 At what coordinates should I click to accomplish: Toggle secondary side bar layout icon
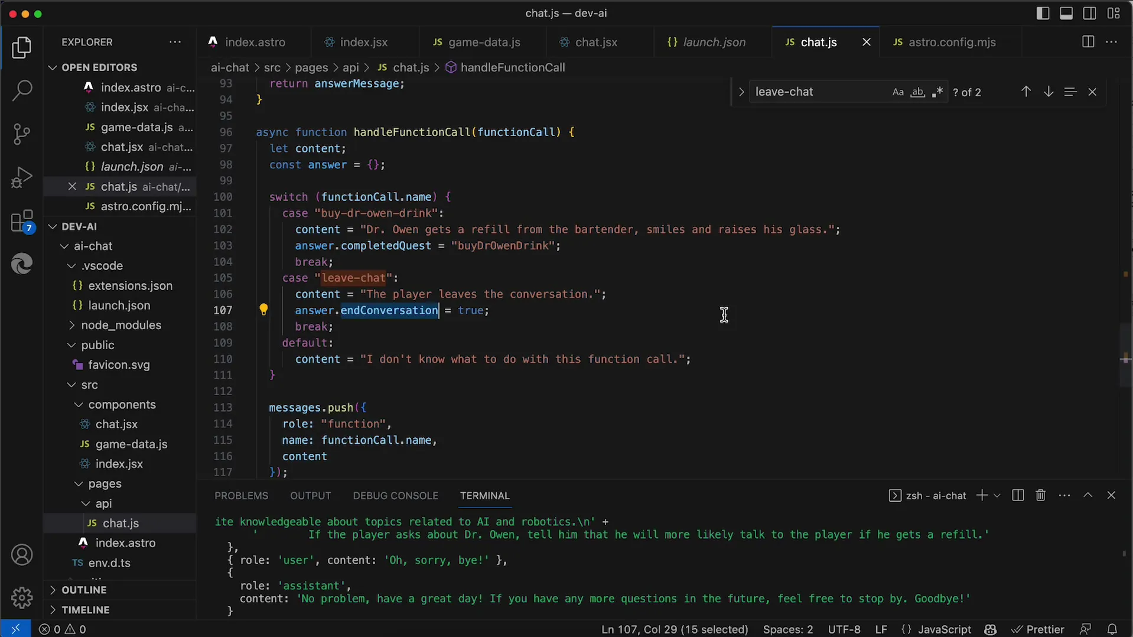(1090, 13)
